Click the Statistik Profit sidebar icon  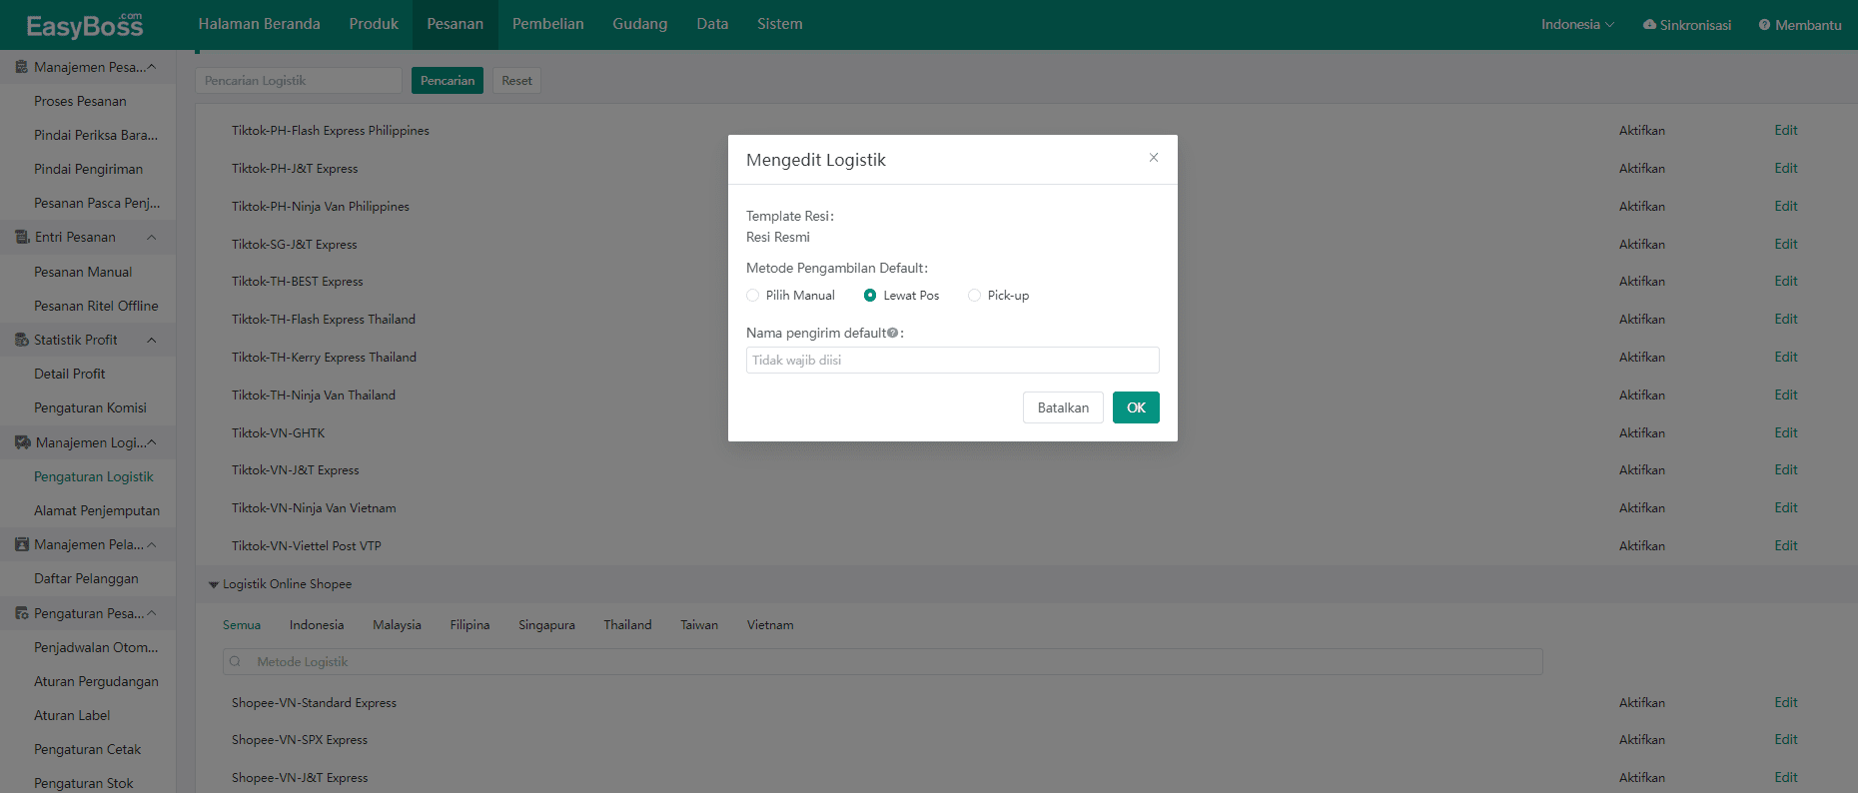click(x=21, y=340)
